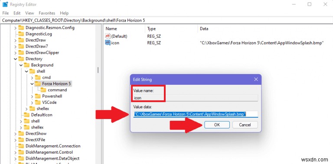
Task: Cancel the Edit String dialog
Action: (245, 125)
